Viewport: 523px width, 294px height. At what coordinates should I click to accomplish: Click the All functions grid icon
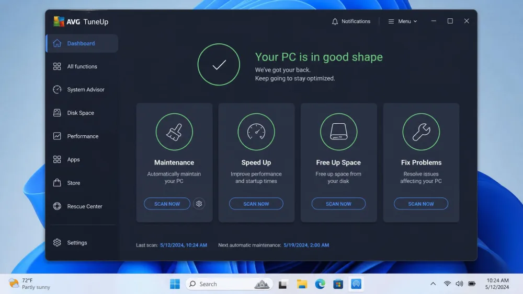[57, 66]
